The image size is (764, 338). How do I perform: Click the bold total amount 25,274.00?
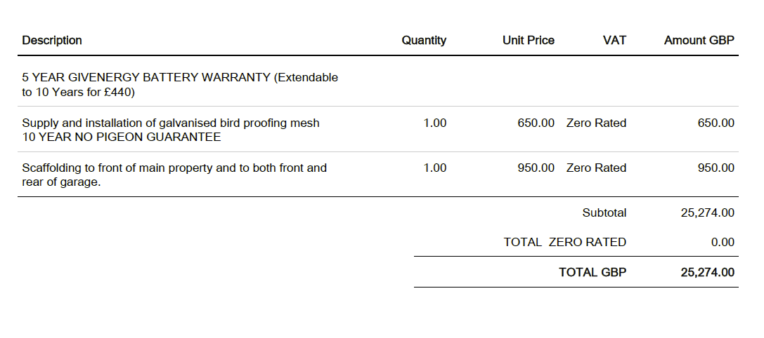[x=707, y=273]
